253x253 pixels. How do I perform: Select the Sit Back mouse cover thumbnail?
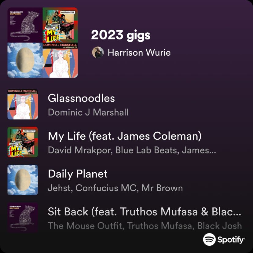[23, 218]
